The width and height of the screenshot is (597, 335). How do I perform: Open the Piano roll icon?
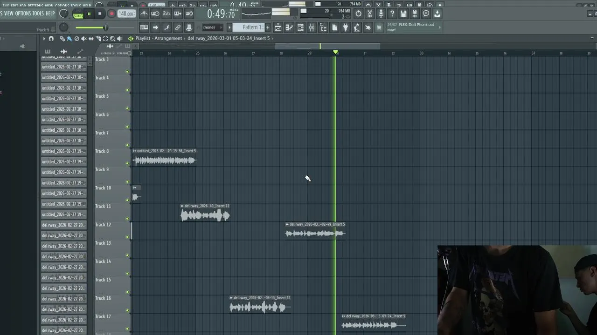click(x=289, y=27)
